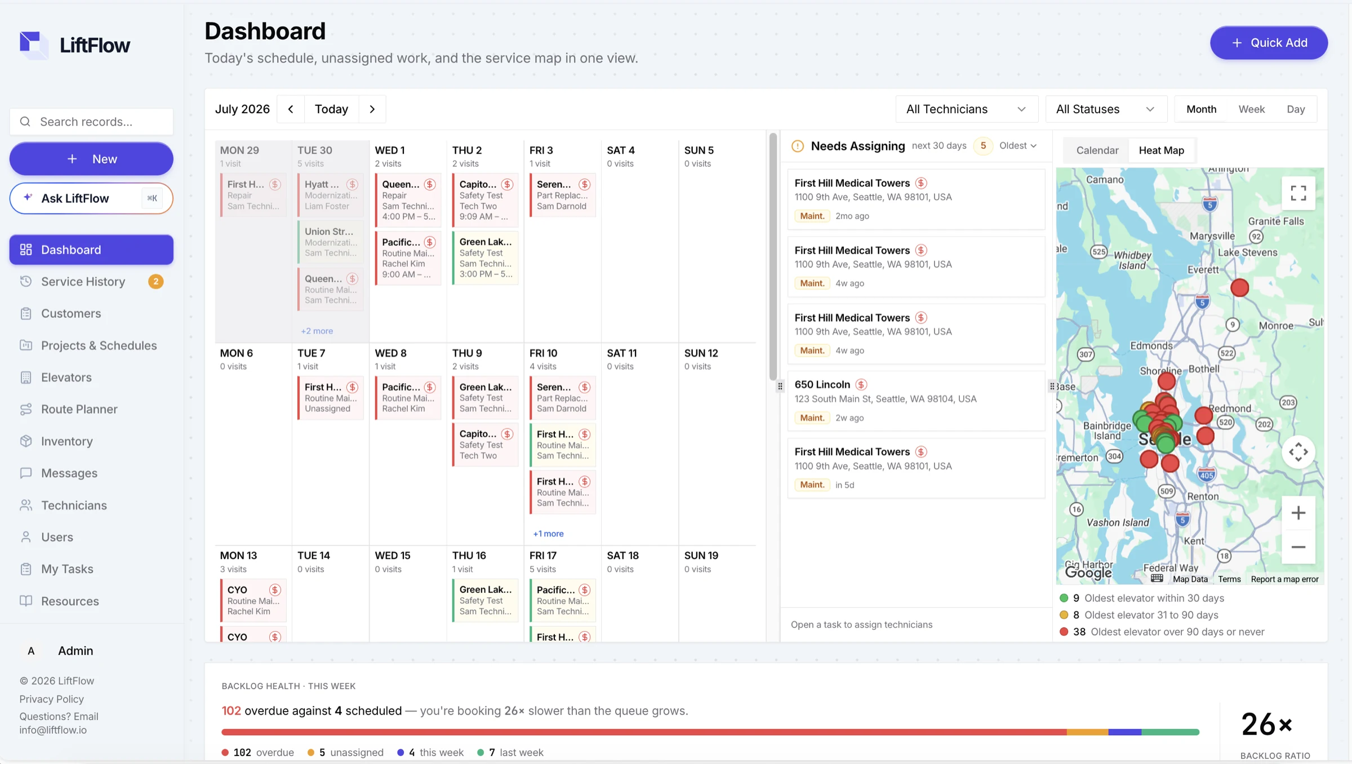Switch to Day view

[1296, 109]
